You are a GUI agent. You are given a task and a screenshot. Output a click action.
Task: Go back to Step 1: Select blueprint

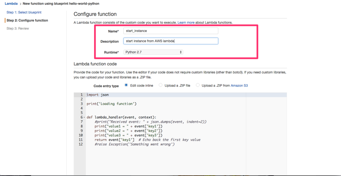coord(24,12)
